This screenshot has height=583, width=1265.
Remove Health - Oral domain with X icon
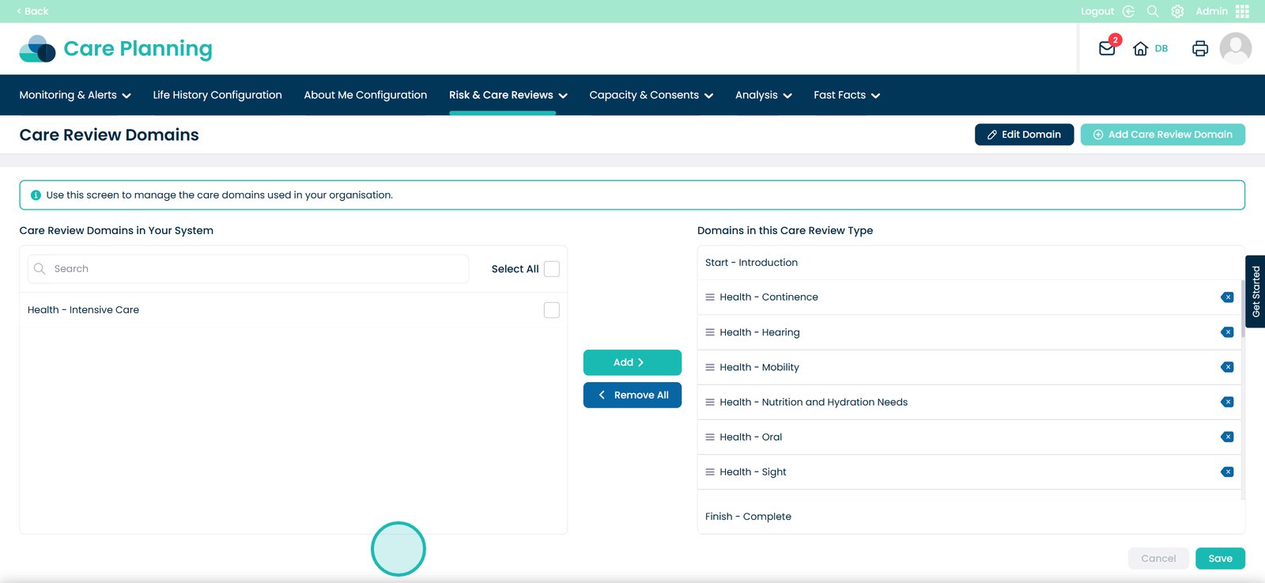1227,437
